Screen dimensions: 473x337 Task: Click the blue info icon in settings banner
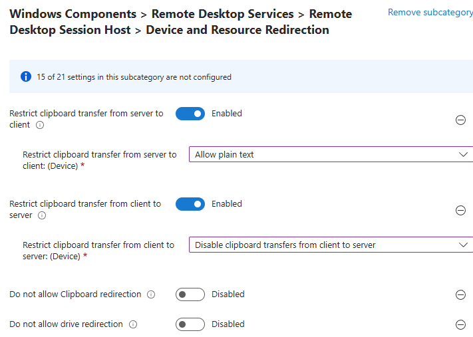pyautogui.click(x=26, y=77)
